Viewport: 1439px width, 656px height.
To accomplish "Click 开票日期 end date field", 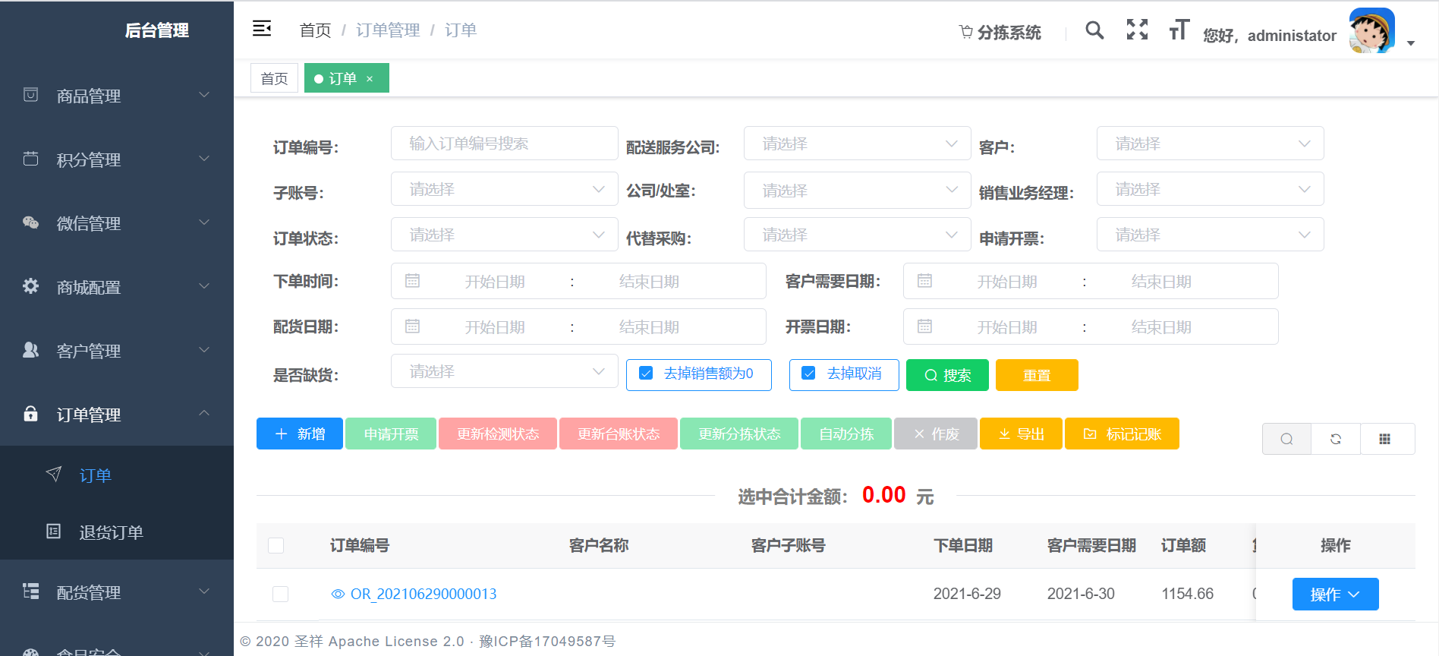I will (1161, 327).
